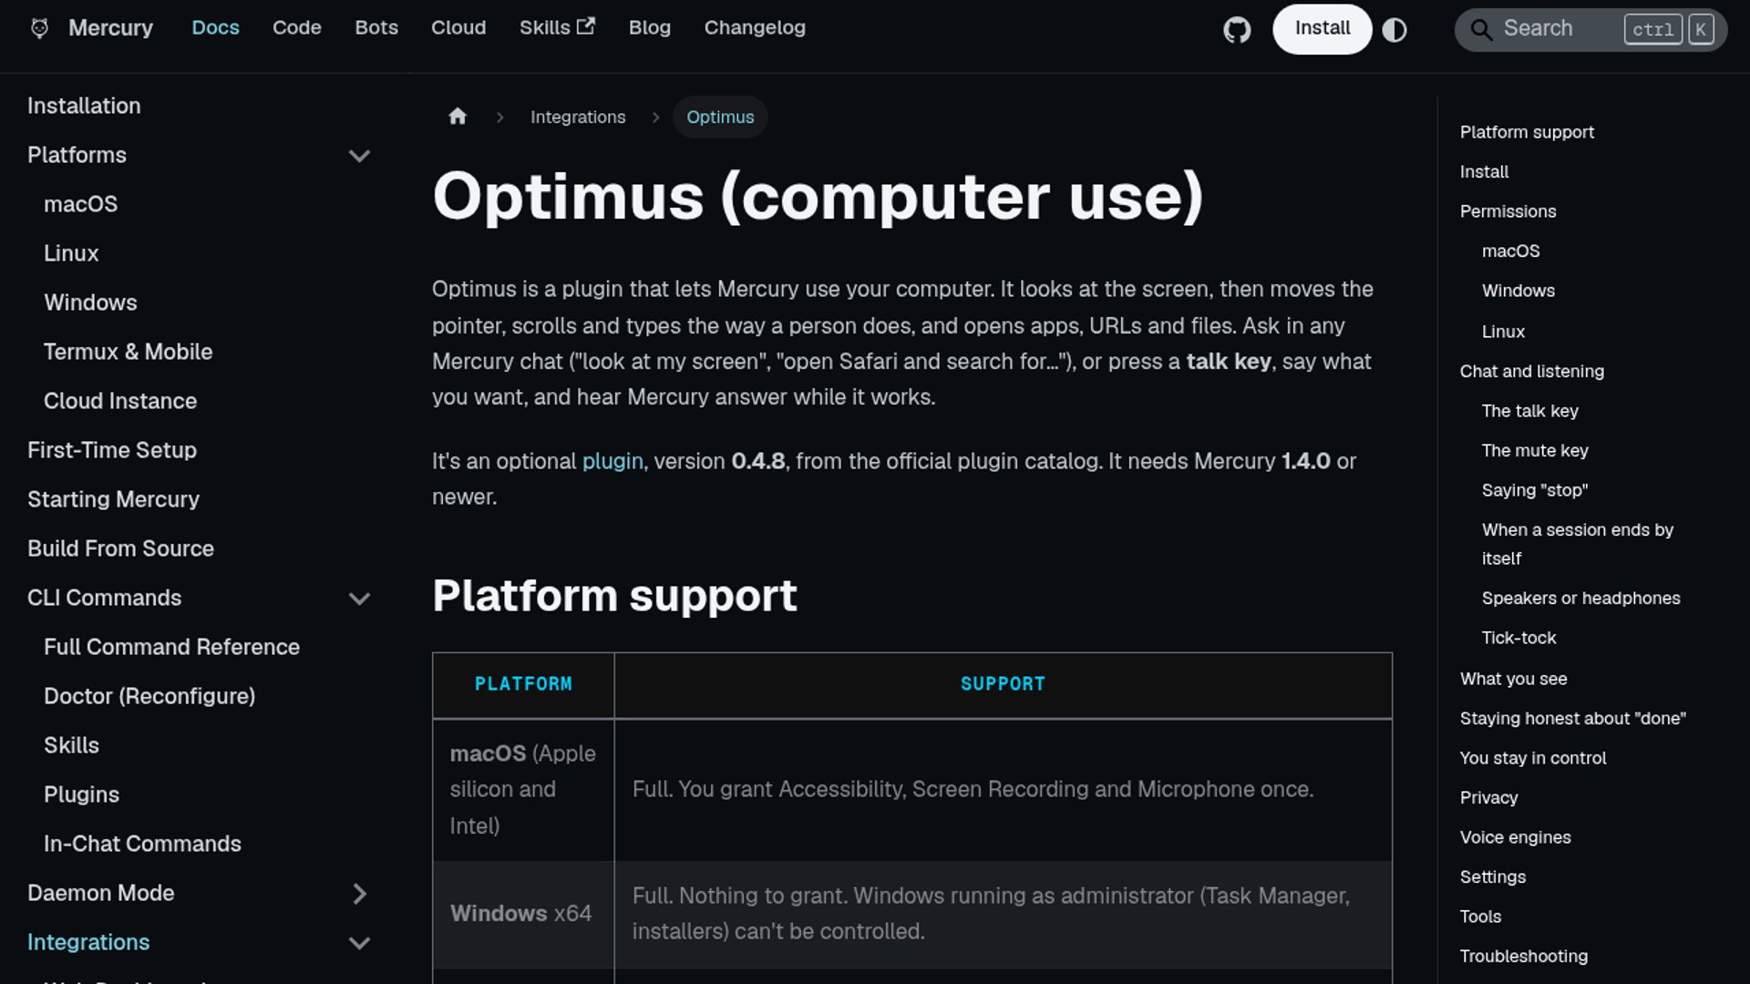Jump to When a session ends by itself
Screen dimensions: 1750x984
(x=1577, y=544)
